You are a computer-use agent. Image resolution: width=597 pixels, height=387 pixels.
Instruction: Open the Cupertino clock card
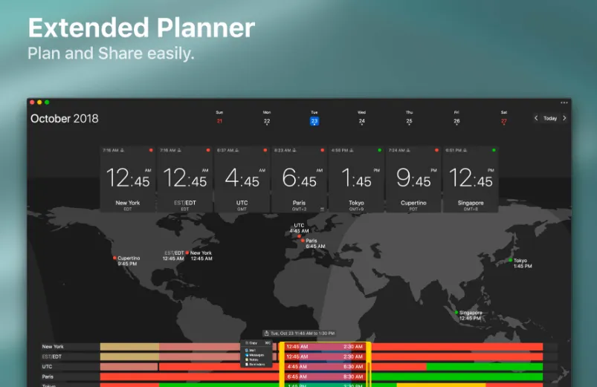pyautogui.click(x=413, y=179)
